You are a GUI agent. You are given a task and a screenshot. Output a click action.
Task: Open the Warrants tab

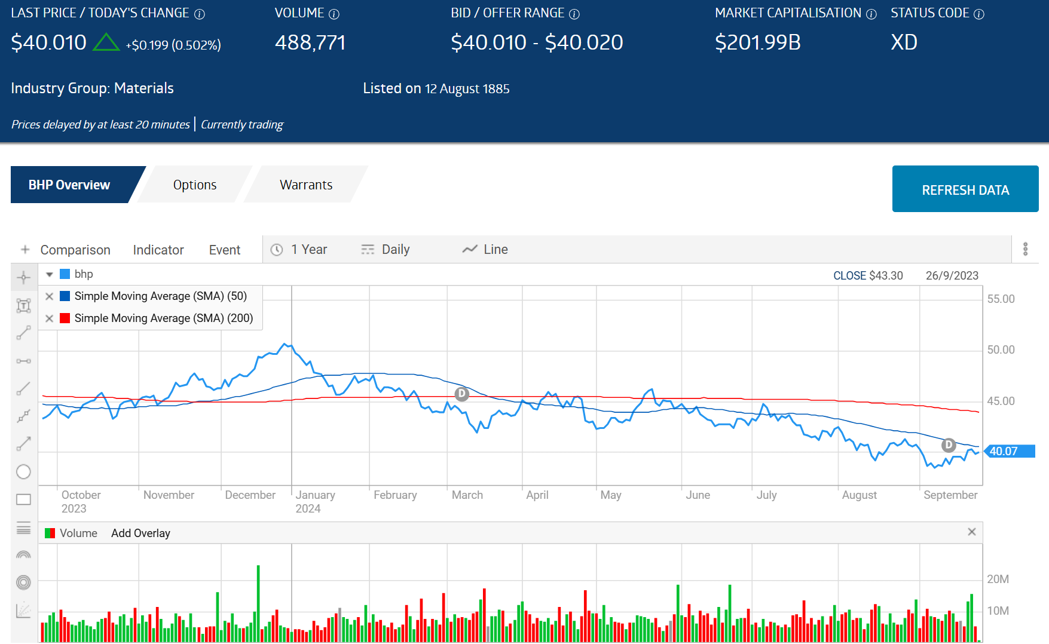306,185
